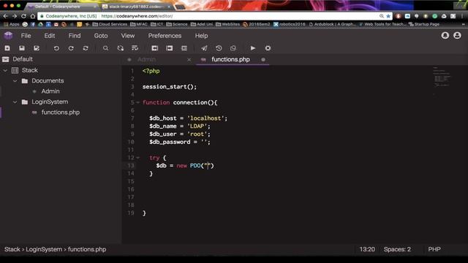Click the Default project archive icon

(x=6, y=59)
